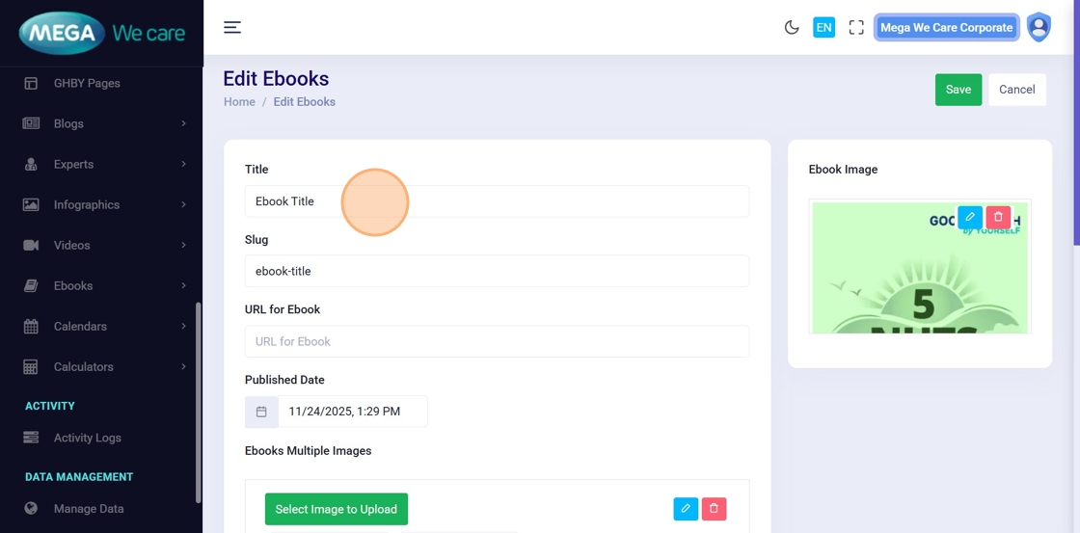Toggle fullscreen mode icon
The height and width of the screenshot is (533, 1080).
tap(856, 27)
